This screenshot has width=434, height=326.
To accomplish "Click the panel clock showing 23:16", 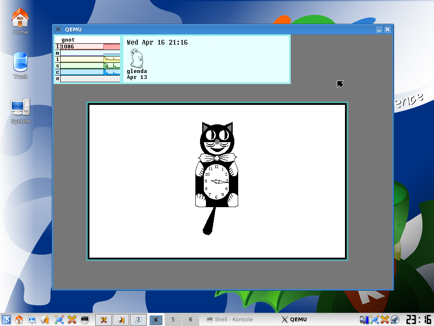I will (x=418, y=320).
